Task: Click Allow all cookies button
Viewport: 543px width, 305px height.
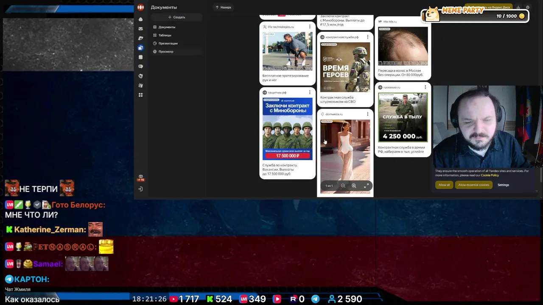Action: (x=444, y=185)
